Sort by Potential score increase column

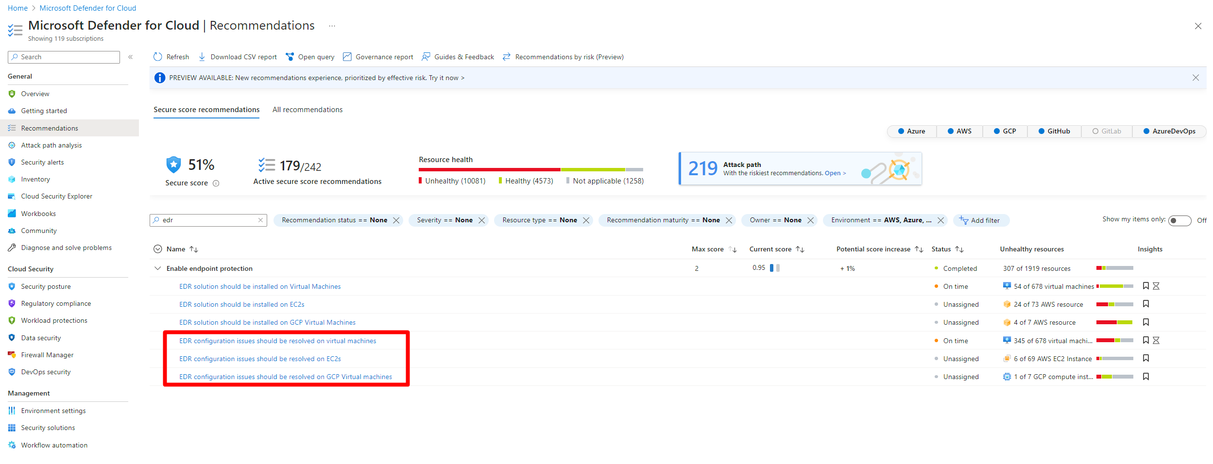(919, 249)
